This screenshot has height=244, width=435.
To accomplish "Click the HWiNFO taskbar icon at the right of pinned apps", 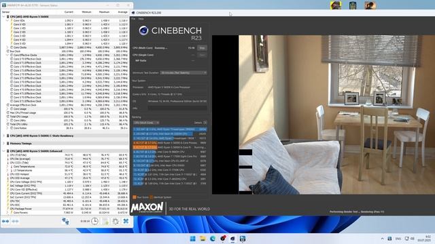I will (243, 239).
